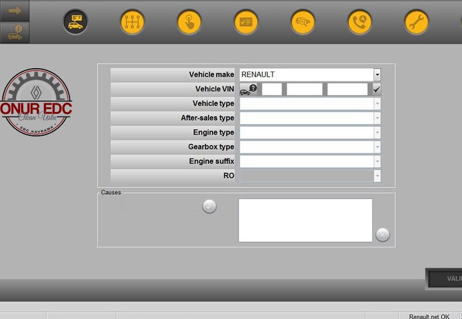Viewport: 462px width, 319px height.
Task: Expand the Engine suffix dropdown
Action: [377, 161]
